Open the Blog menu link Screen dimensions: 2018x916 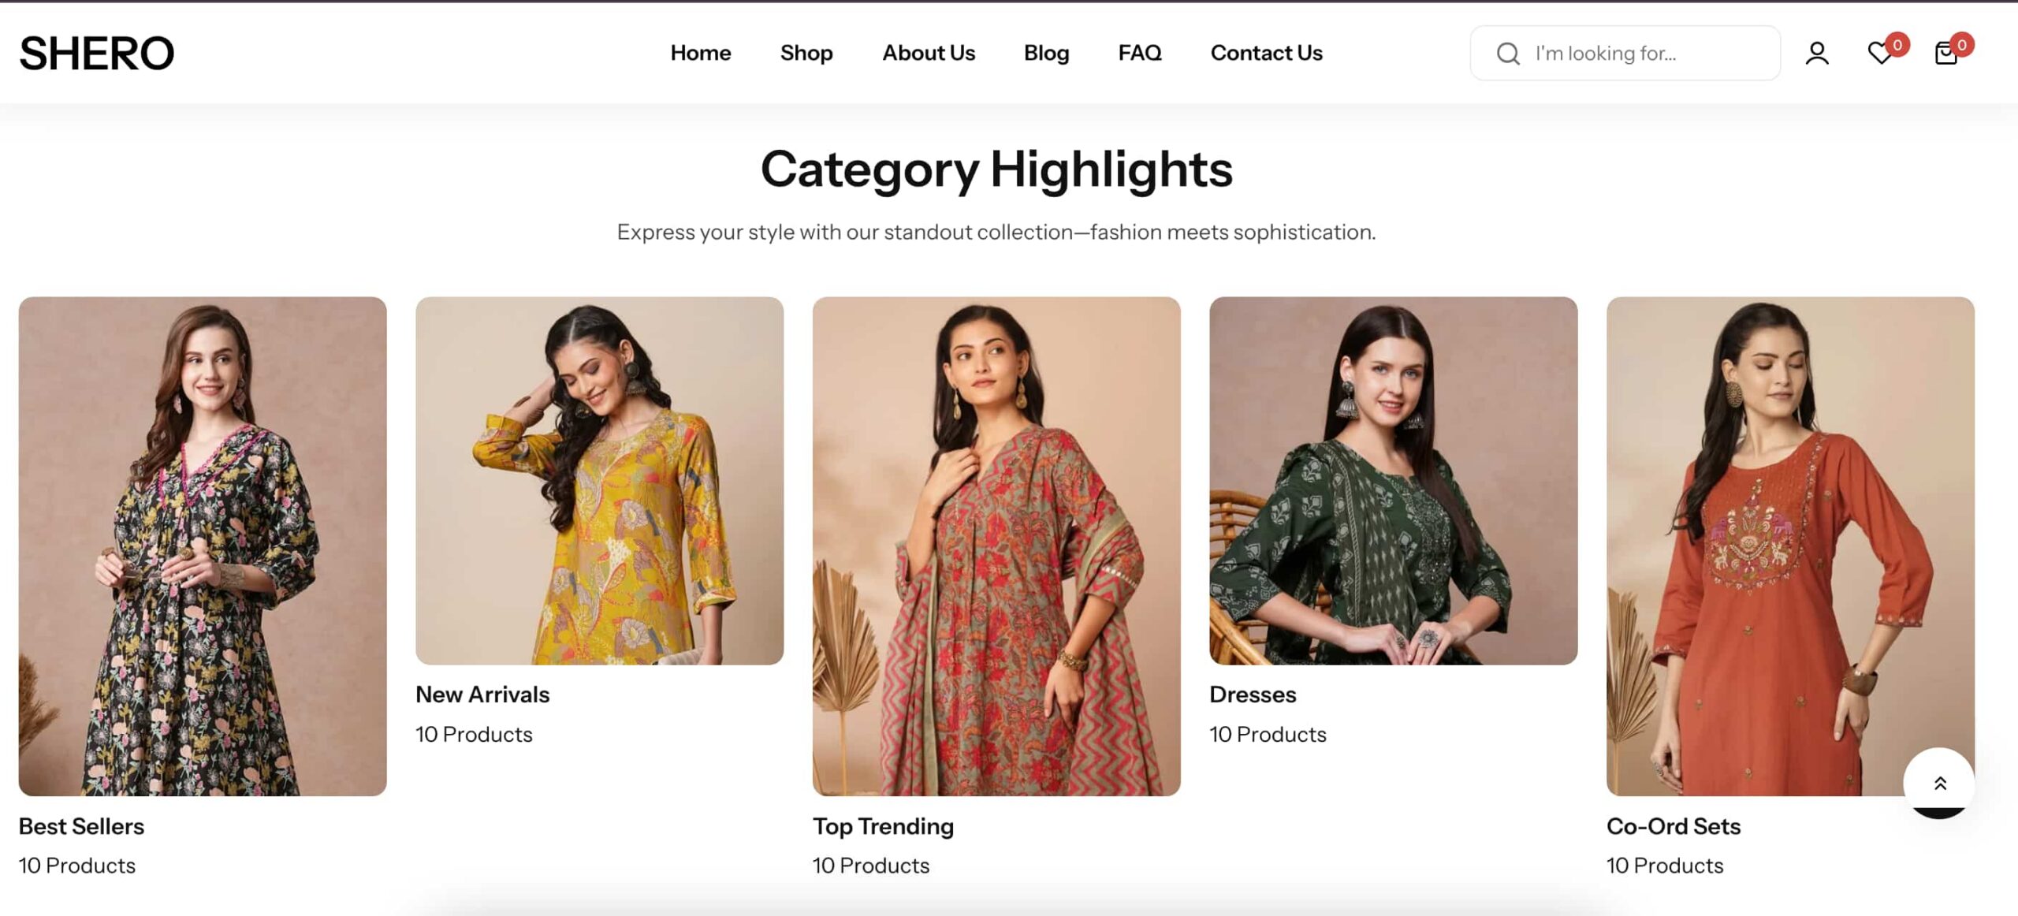tap(1046, 53)
